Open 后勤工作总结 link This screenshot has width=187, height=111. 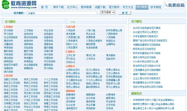(x=11, y=79)
